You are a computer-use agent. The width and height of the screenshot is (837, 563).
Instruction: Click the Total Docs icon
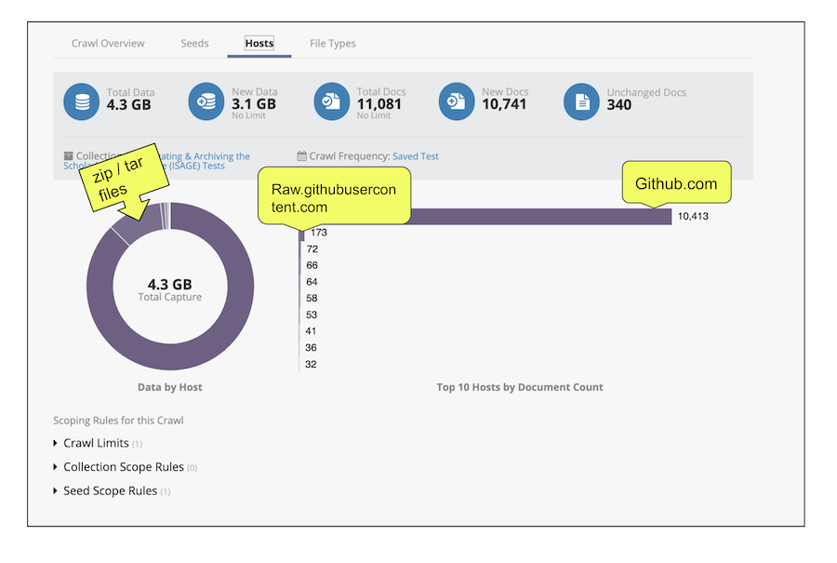point(332,101)
